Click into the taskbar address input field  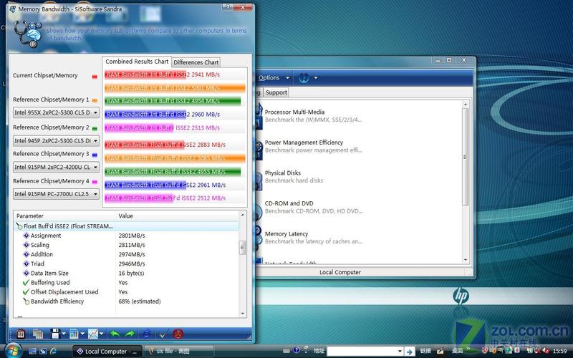[362, 352]
